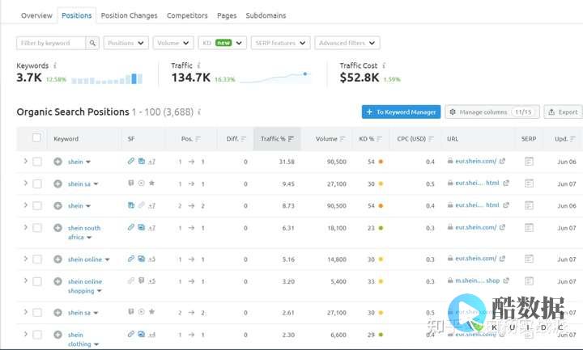
Task: Click the info icon next to Keywords
Action: pyautogui.click(x=55, y=65)
